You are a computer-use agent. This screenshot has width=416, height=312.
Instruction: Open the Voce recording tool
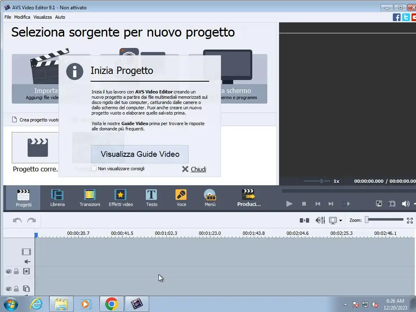tap(181, 198)
